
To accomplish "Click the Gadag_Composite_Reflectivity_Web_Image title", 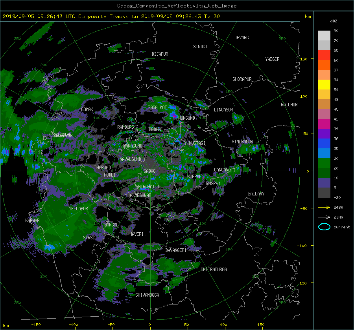I will (x=177, y=6).
